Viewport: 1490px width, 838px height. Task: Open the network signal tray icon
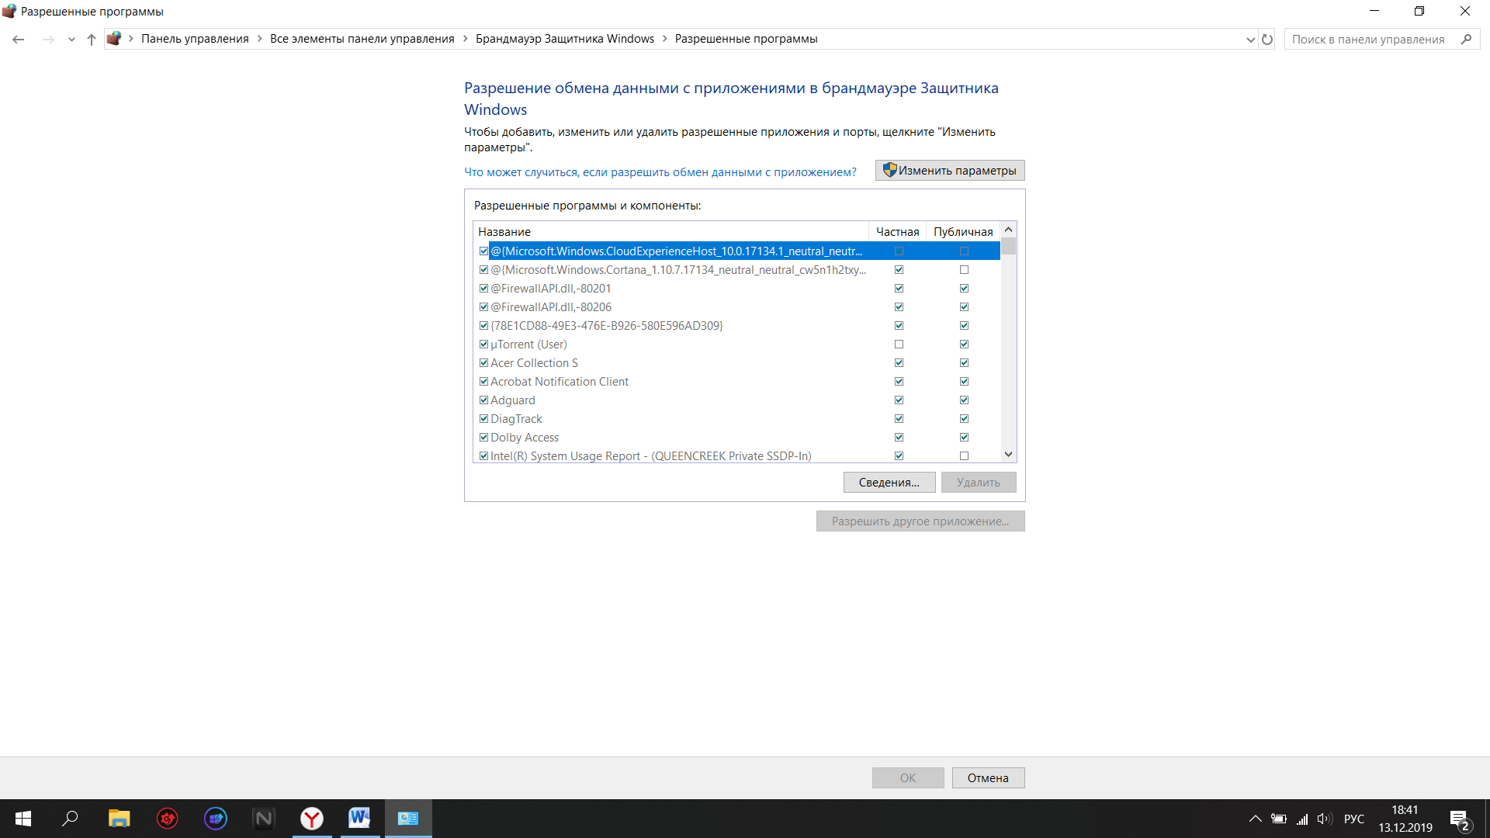1302,819
